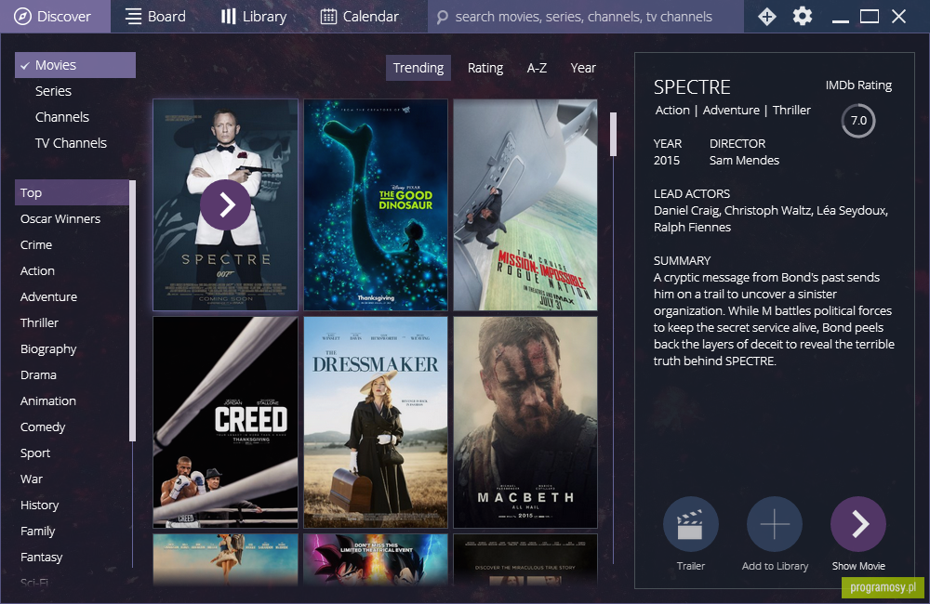Sort movies by Year

tap(583, 68)
